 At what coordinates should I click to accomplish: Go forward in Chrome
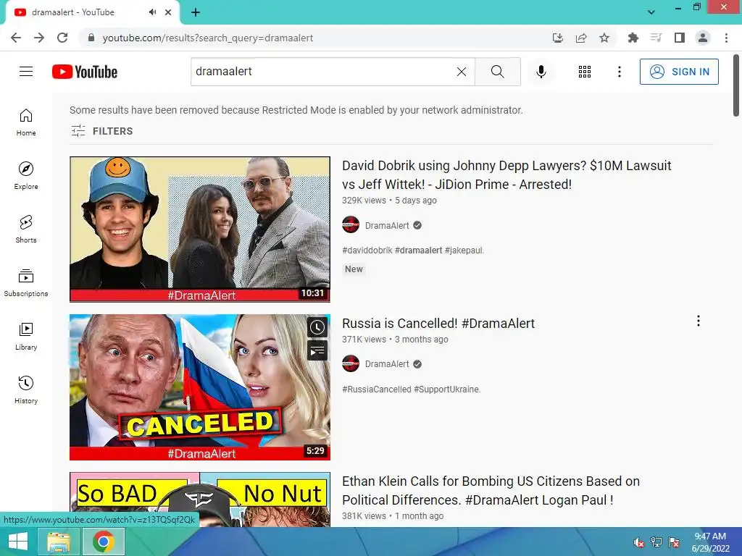click(39, 38)
